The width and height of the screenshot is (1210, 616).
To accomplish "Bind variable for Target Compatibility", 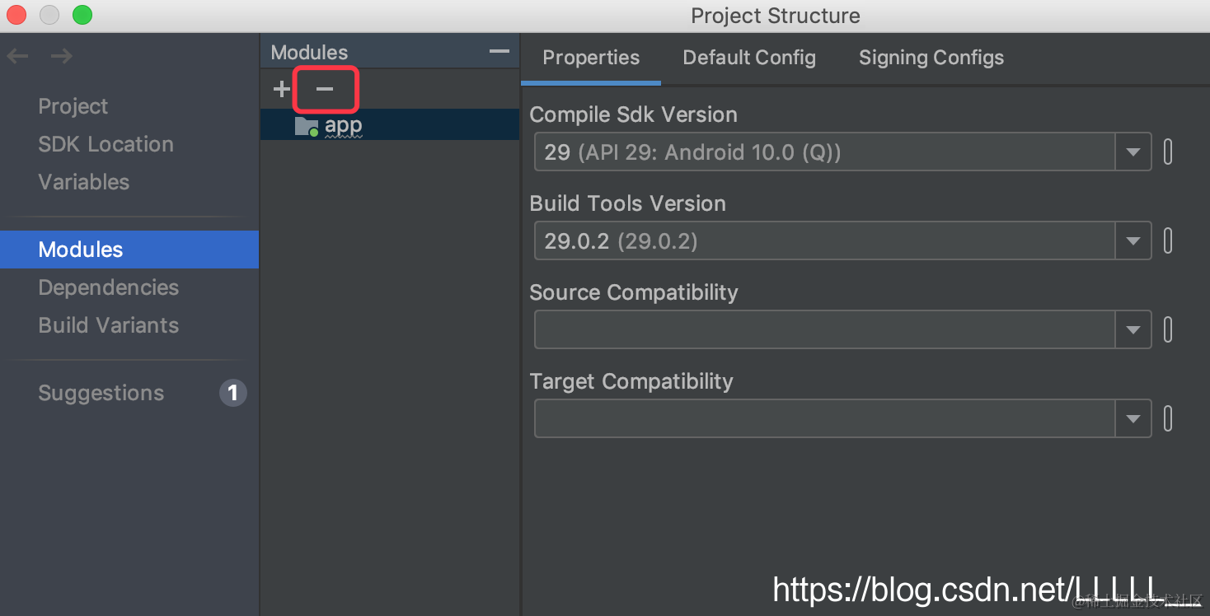I will pos(1168,419).
